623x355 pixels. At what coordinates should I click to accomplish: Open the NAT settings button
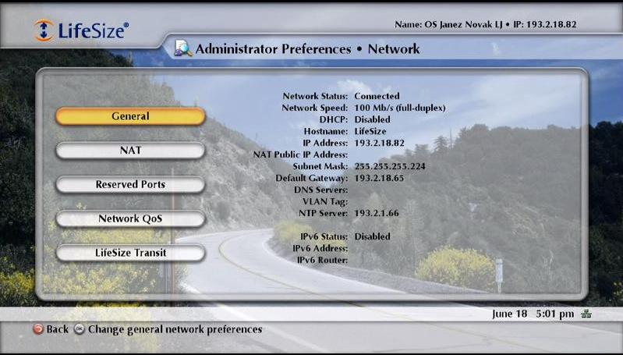pos(130,151)
